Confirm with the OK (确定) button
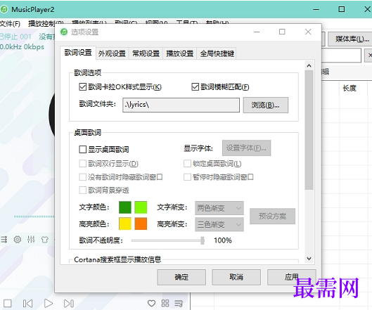This screenshot has height=310, width=372. (181, 277)
